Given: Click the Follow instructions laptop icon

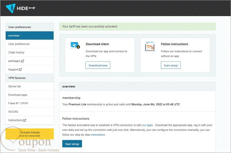Looking at the screenshot, I should (150, 46).
